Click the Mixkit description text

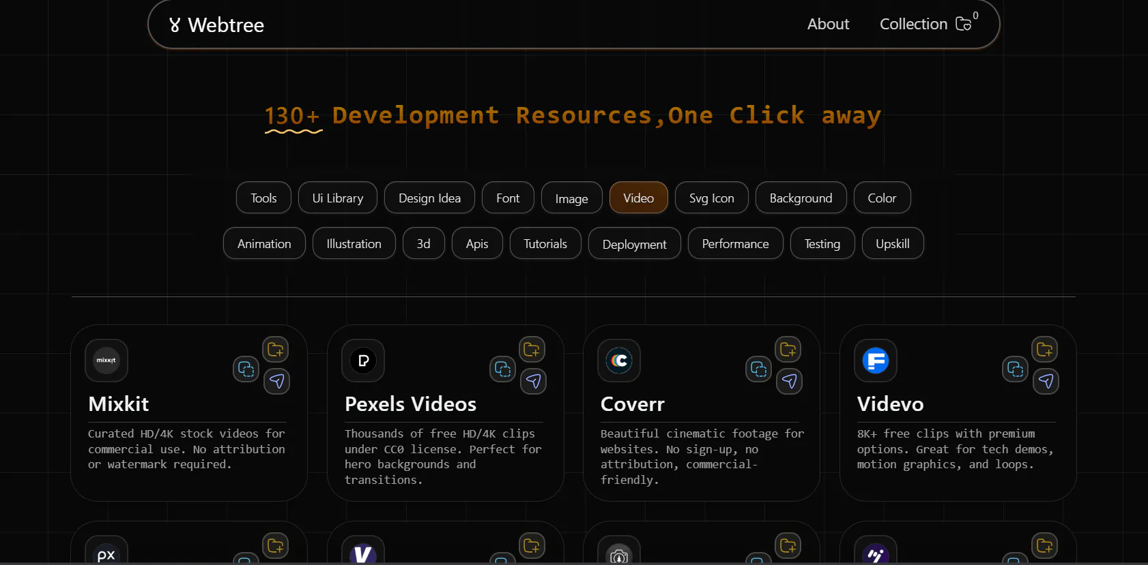pos(186,449)
